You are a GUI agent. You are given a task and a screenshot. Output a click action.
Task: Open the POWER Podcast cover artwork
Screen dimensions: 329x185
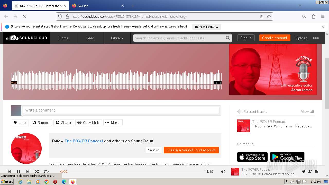click(x=273, y=69)
